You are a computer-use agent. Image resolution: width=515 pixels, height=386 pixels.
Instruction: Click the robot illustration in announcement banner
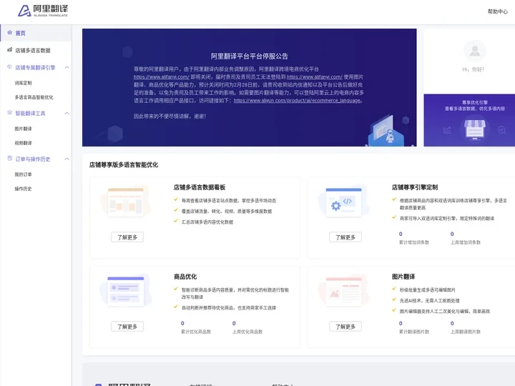(x=389, y=135)
